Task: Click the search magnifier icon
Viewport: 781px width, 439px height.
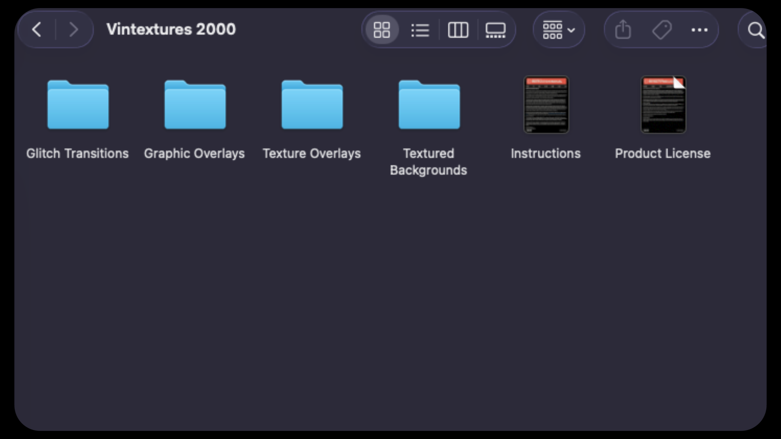Action: [x=756, y=30]
